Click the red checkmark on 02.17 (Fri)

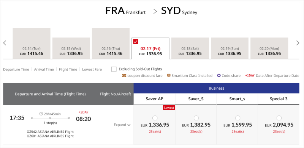coord(136,42)
